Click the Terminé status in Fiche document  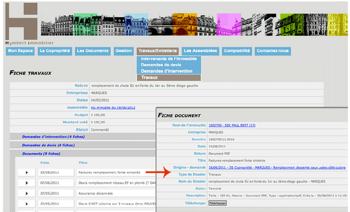215,189
